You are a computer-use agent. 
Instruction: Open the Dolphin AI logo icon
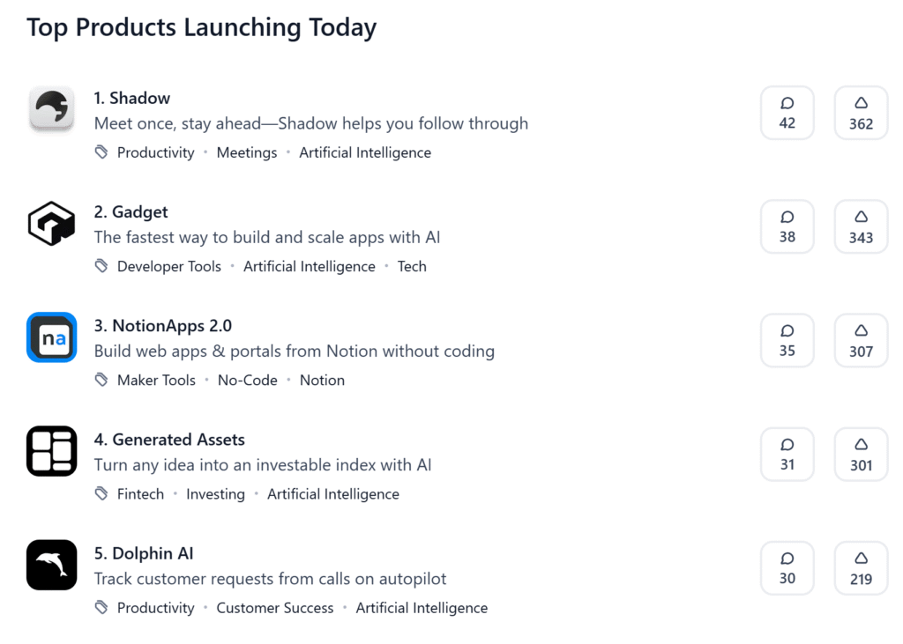(52, 566)
